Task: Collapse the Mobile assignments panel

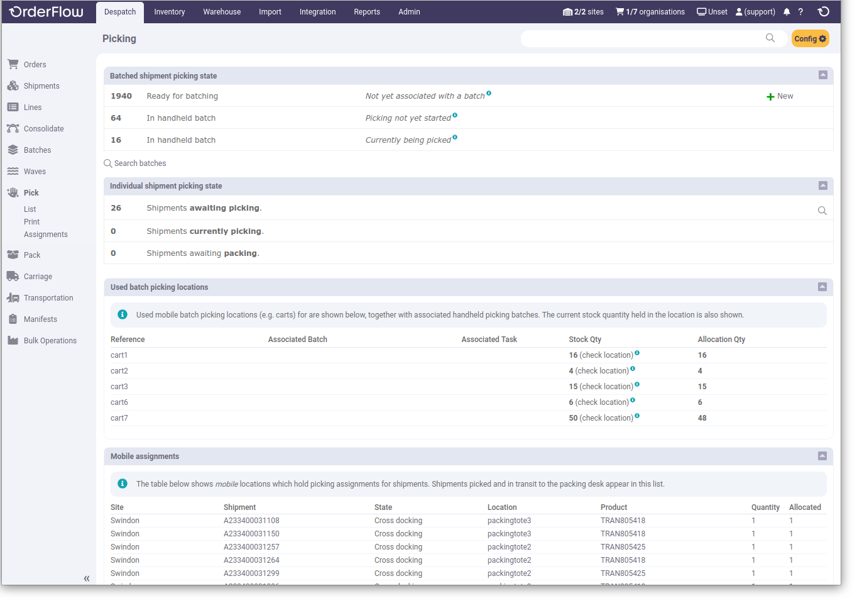Action: click(823, 456)
